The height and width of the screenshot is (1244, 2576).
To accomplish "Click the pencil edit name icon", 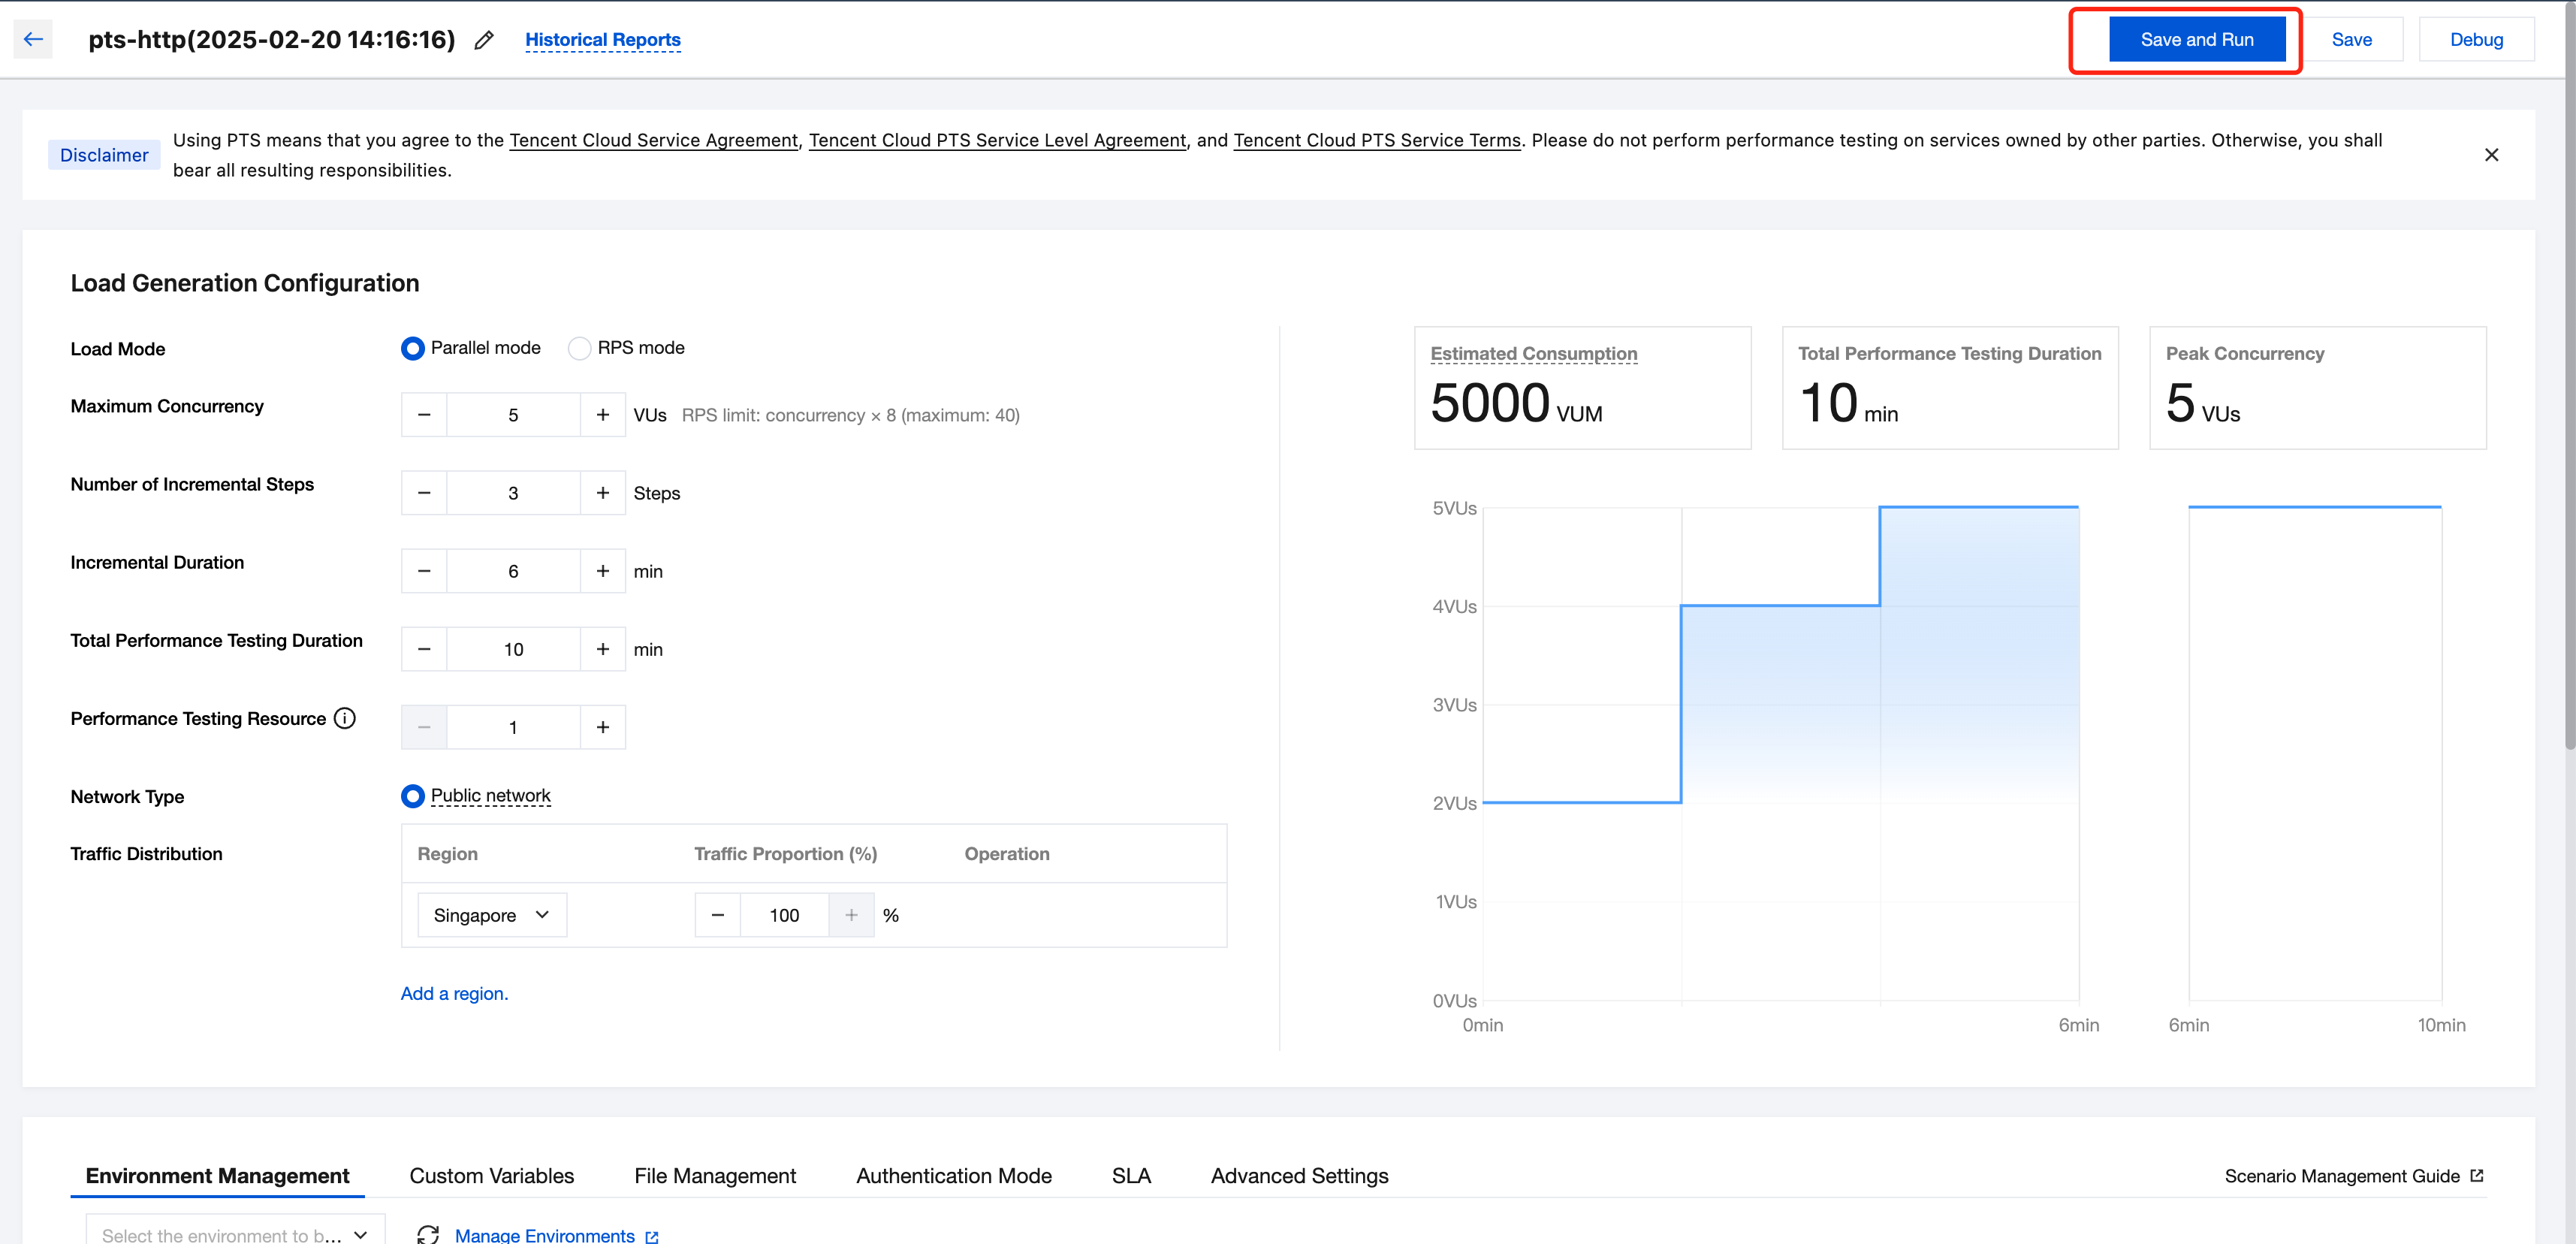I will 484,40.
